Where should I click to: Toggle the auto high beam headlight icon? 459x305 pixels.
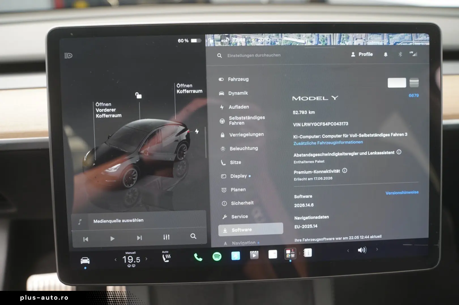tap(68, 56)
